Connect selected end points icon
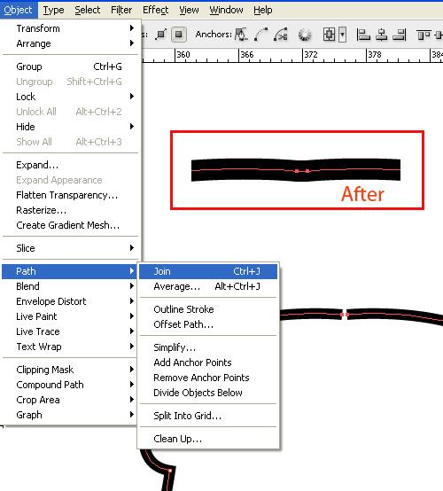The width and height of the screenshot is (443, 491). (261, 35)
